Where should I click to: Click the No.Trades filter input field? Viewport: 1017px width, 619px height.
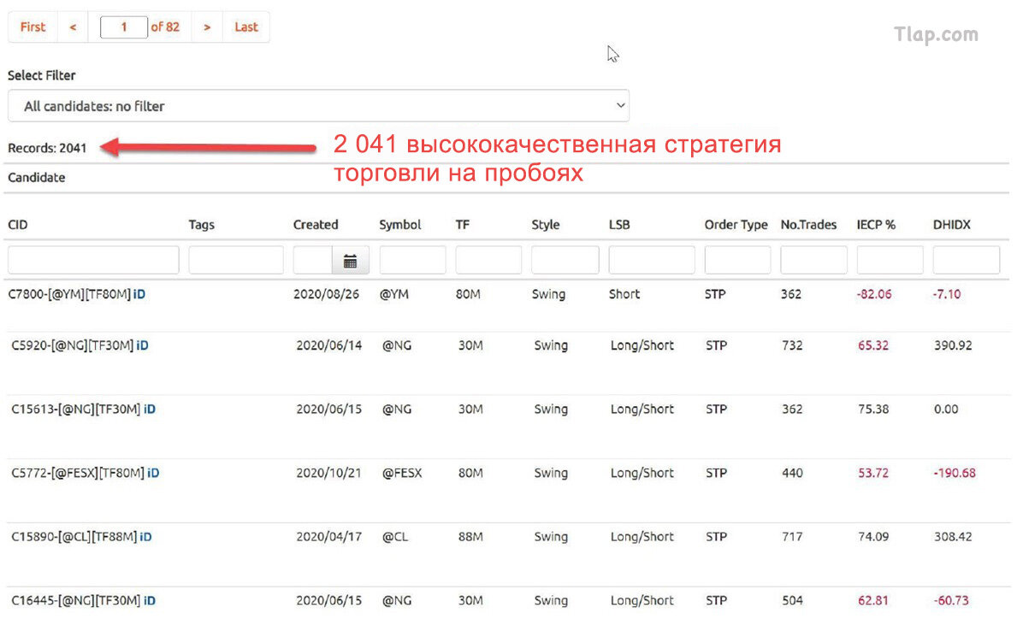[813, 261]
